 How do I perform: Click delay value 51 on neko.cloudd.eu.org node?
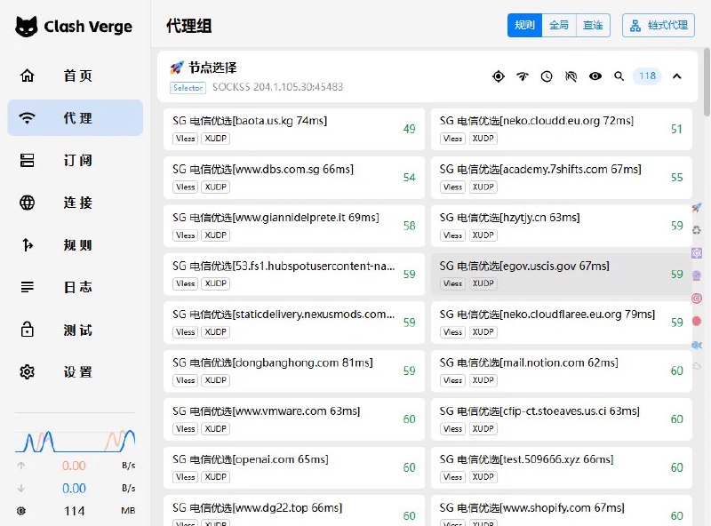tap(676, 129)
